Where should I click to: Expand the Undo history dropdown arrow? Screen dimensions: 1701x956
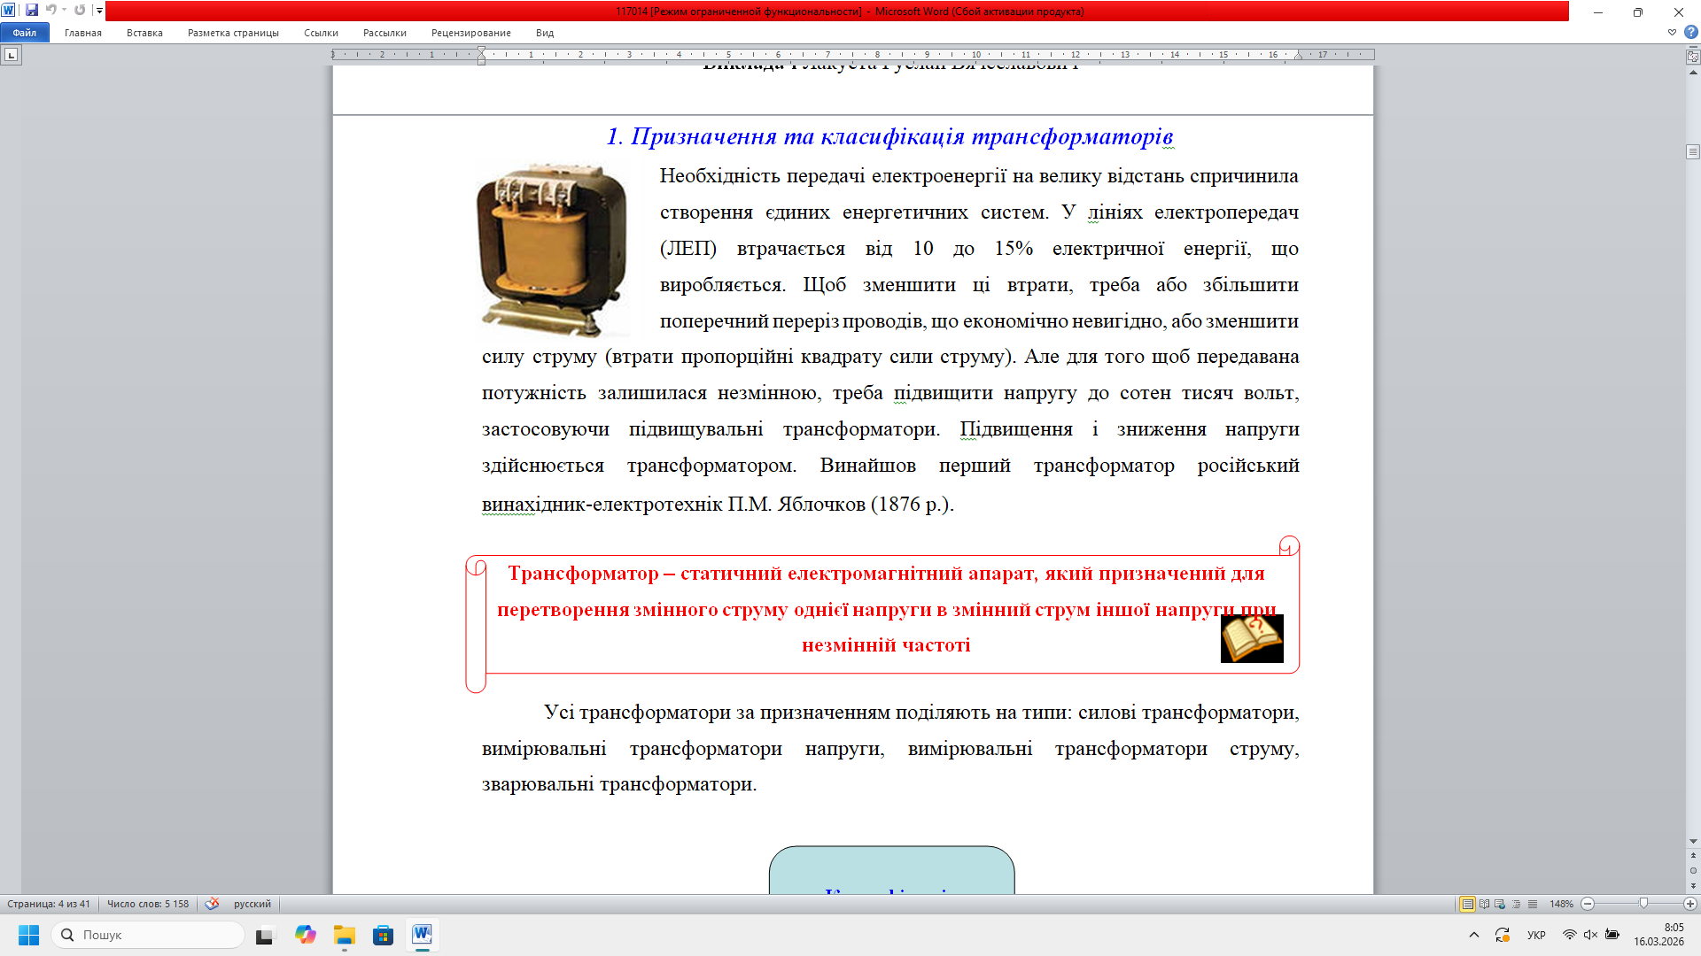[x=64, y=11]
